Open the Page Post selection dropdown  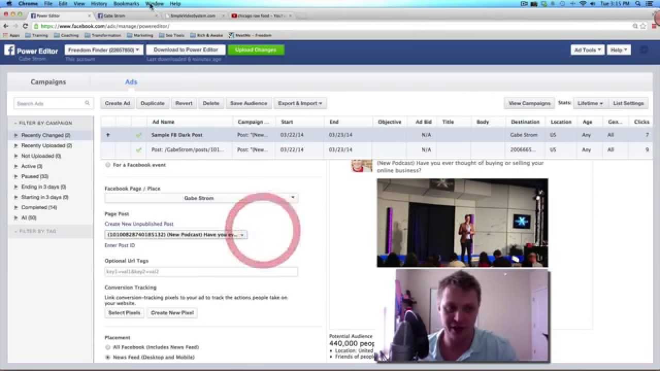pos(176,234)
